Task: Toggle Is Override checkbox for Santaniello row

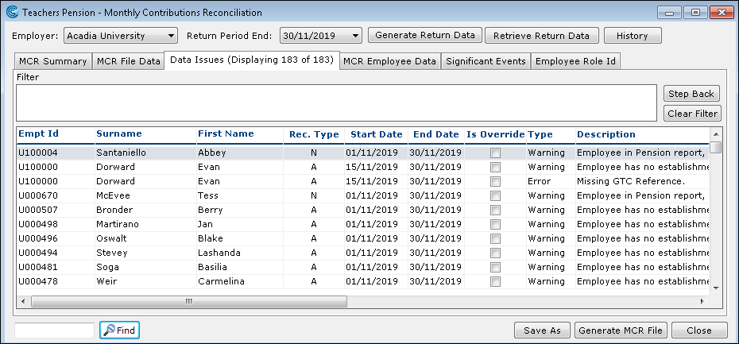Action: 495,153
